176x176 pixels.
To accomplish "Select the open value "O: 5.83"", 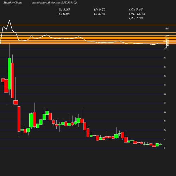I will [x=64, y=10].
